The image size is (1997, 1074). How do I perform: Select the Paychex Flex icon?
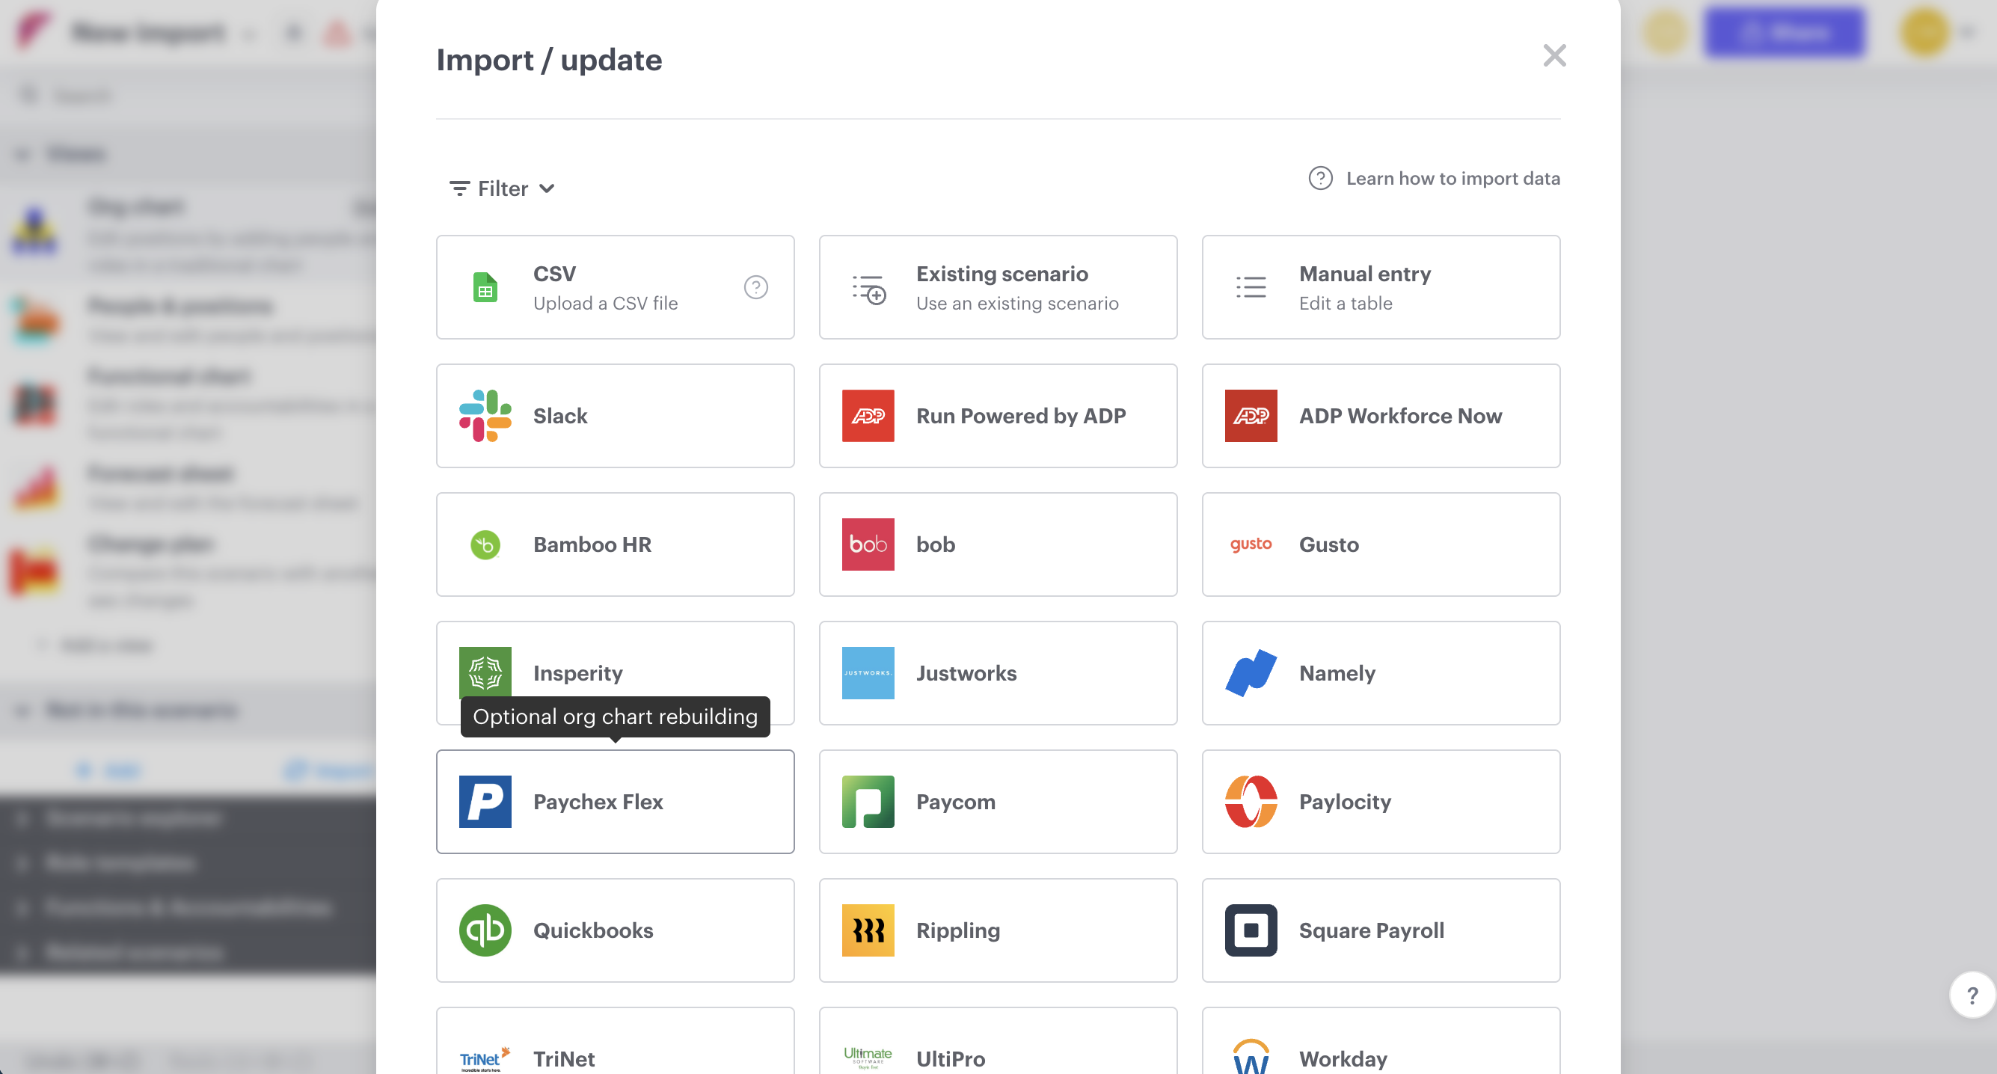(485, 801)
